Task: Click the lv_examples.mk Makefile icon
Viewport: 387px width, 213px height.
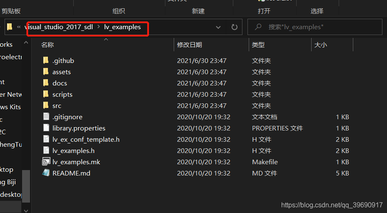Action: click(46, 162)
